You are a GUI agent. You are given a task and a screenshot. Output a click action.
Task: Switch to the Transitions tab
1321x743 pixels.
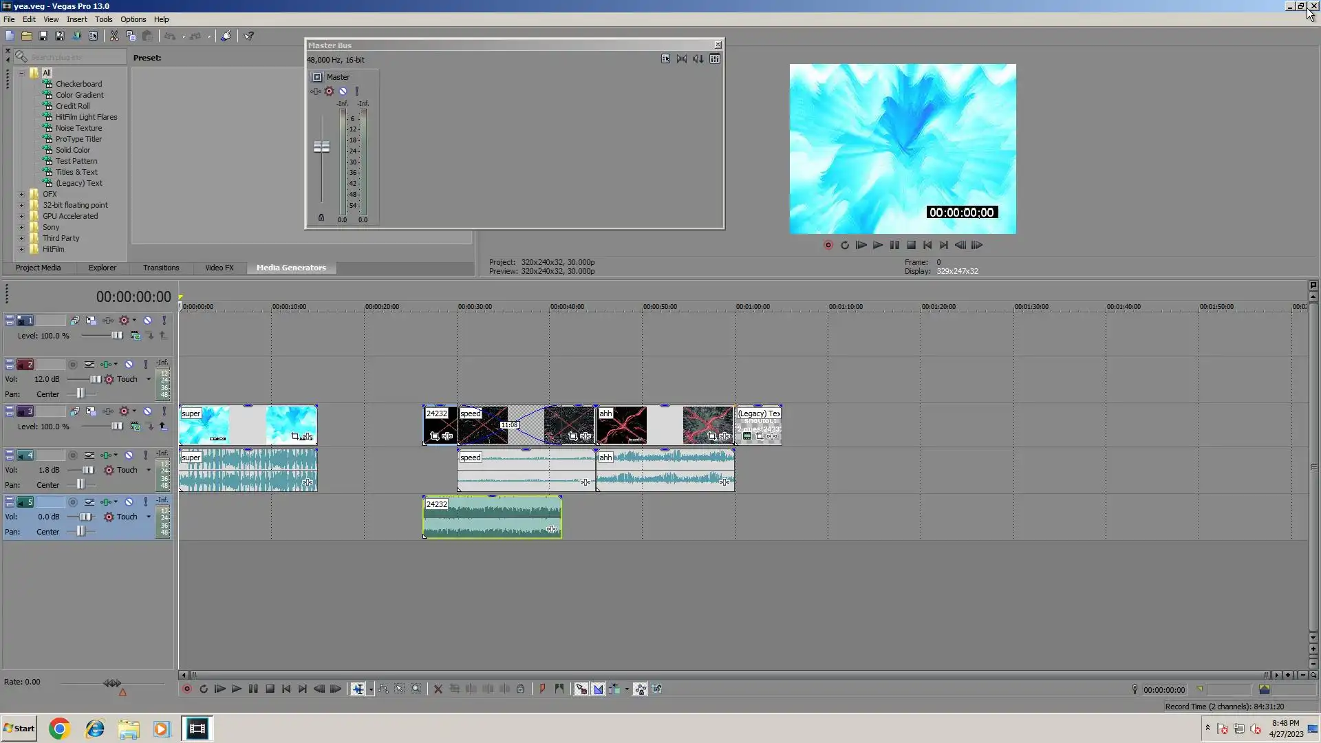(x=161, y=268)
